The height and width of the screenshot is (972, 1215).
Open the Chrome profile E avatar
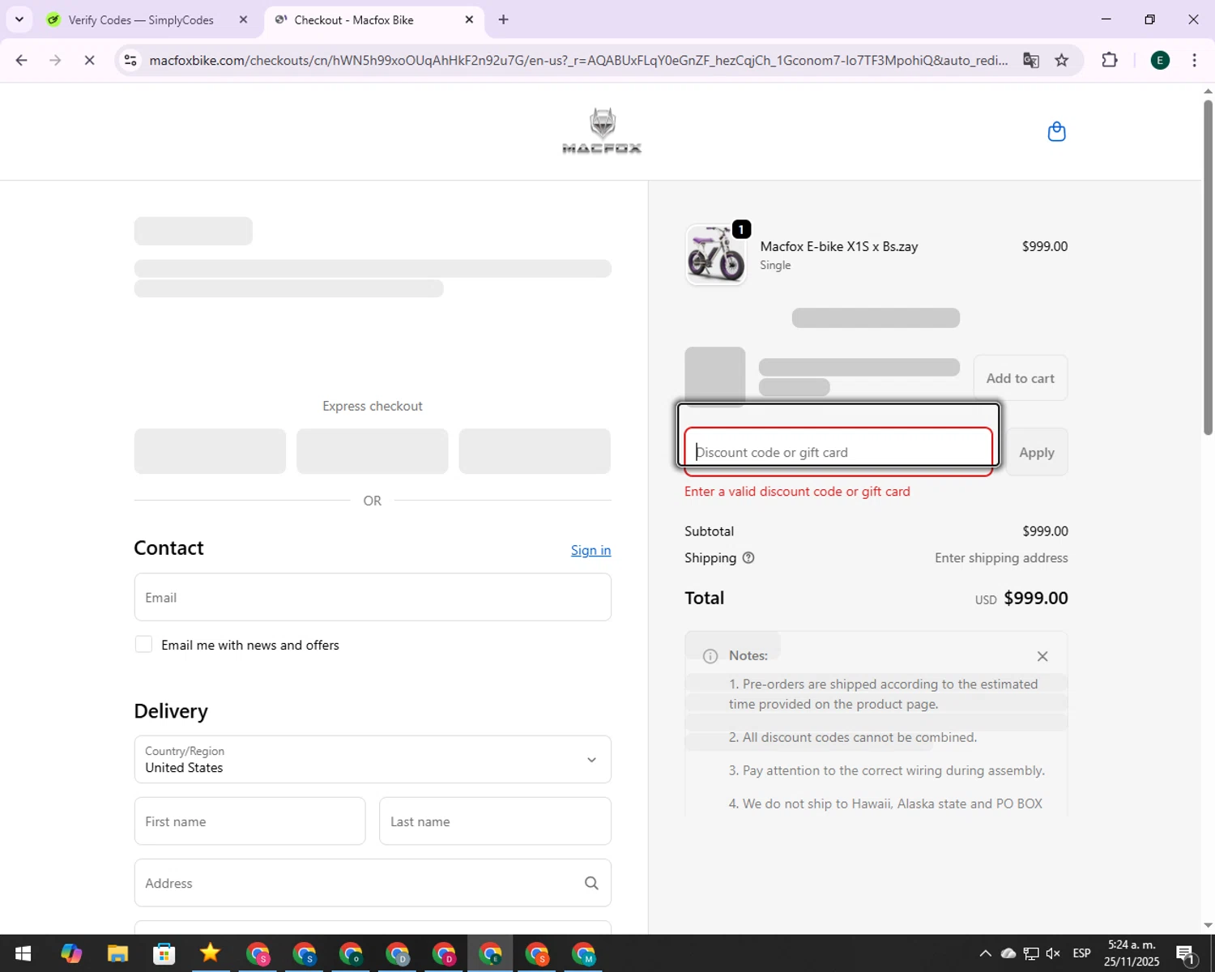click(x=1160, y=60)
